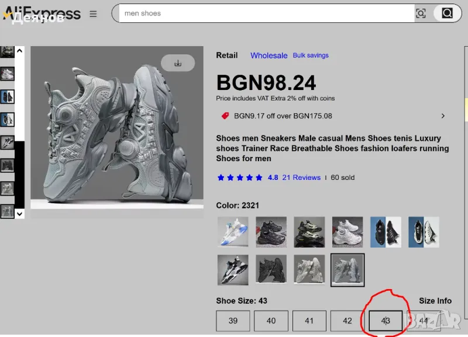Click the Bulk savings link
Viewport: 468px width, 337px height.
pos(311,55)
